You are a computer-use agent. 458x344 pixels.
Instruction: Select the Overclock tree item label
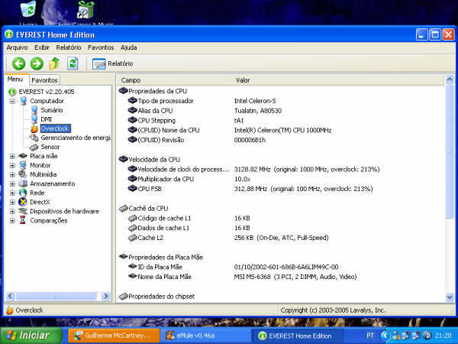(55, 128)
